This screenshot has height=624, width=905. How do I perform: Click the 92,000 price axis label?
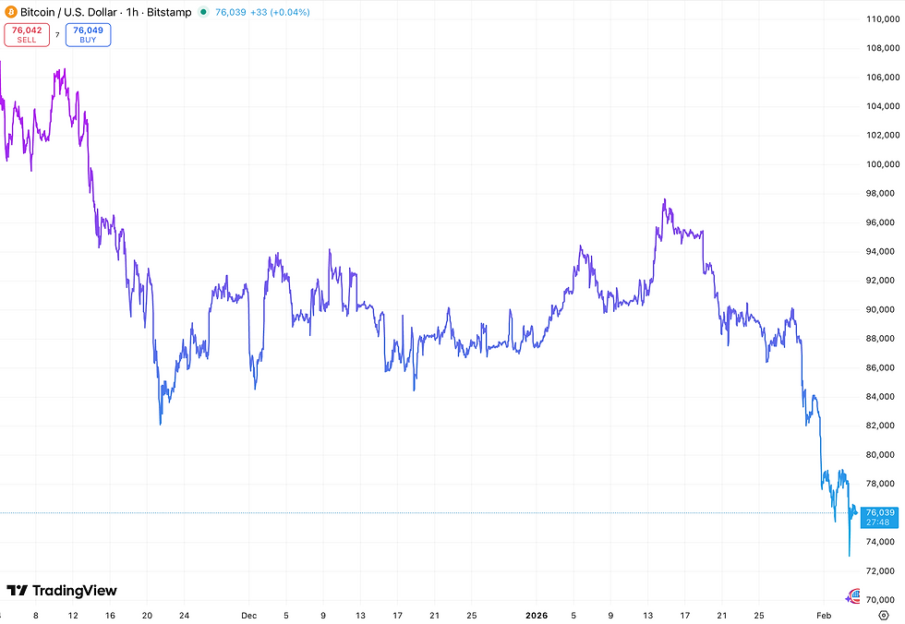[881, 281]
